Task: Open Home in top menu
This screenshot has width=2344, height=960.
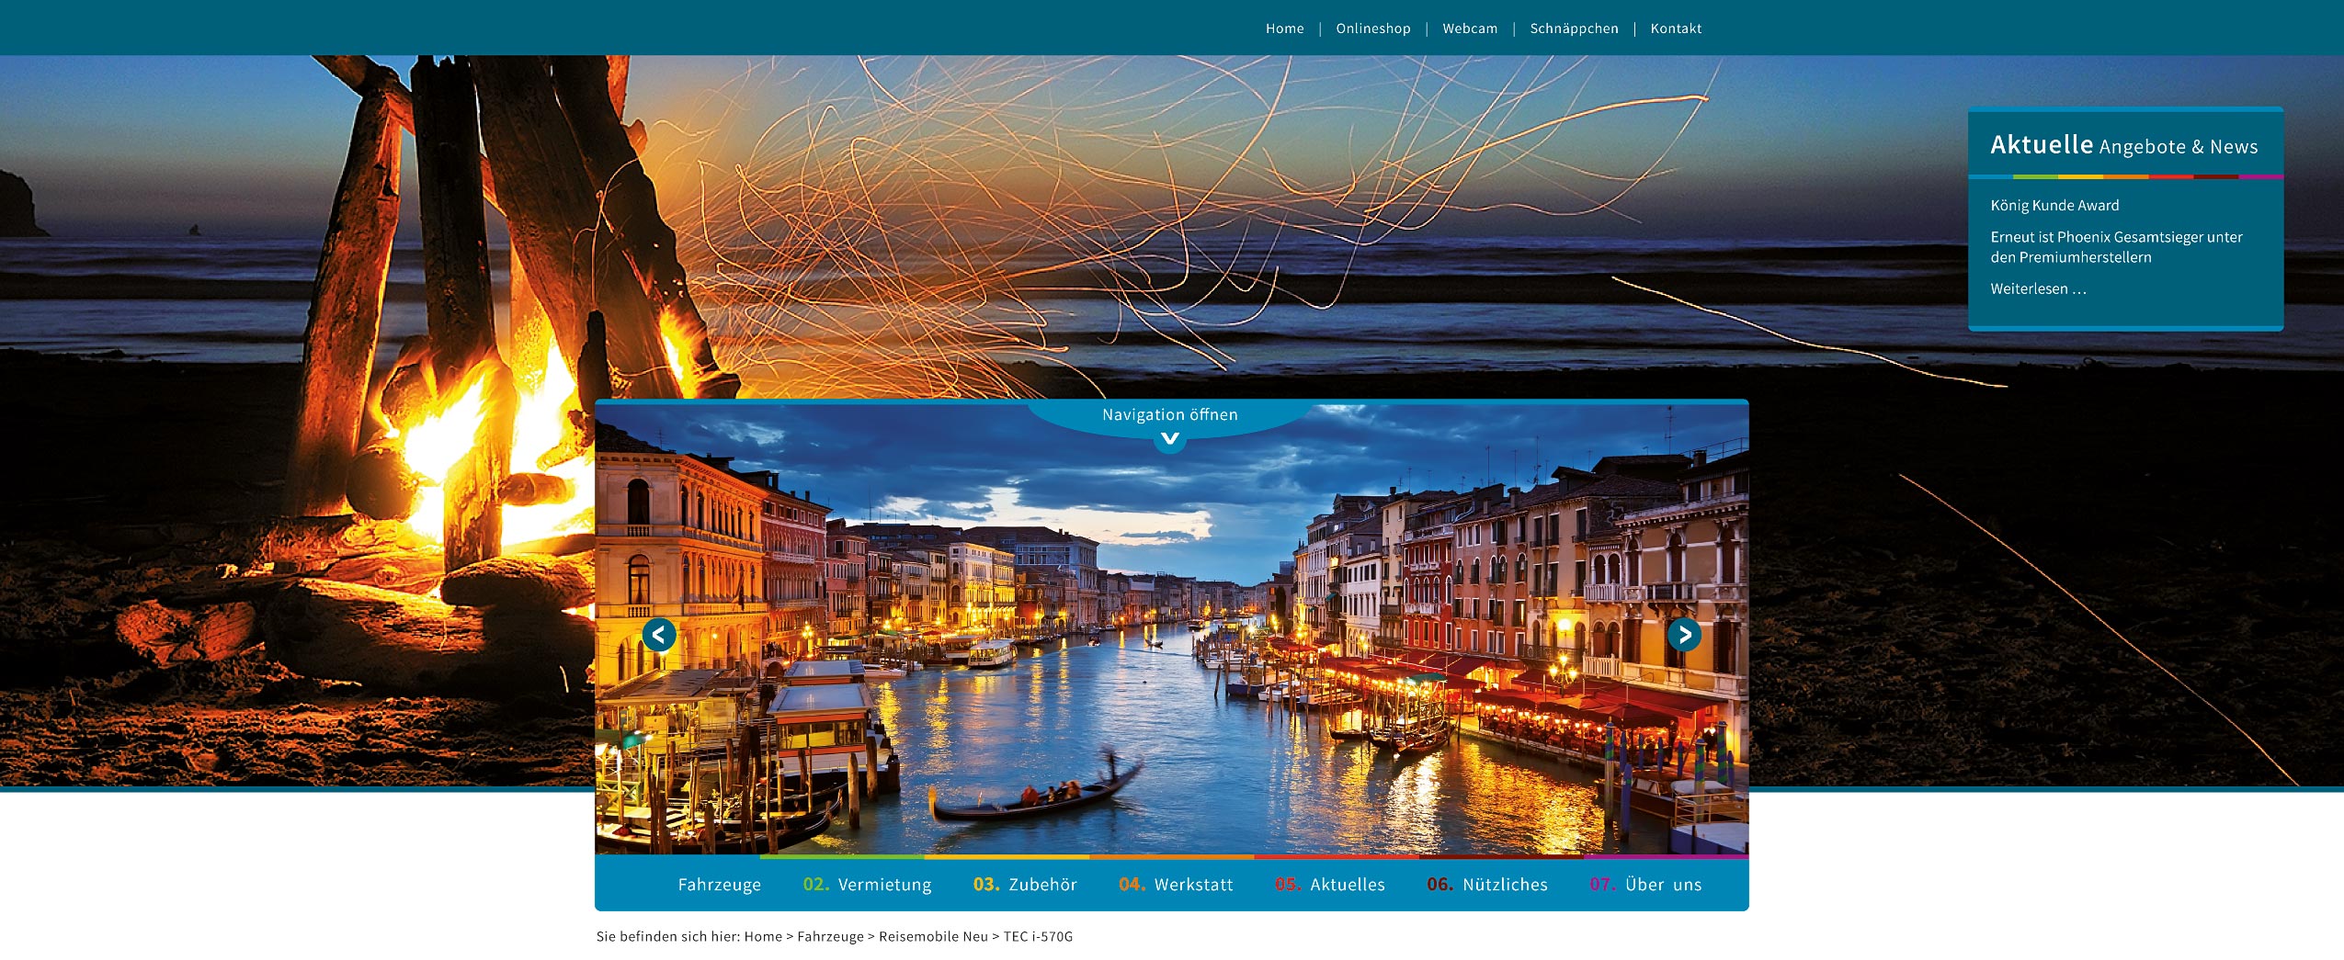Action: [1284, 28]
